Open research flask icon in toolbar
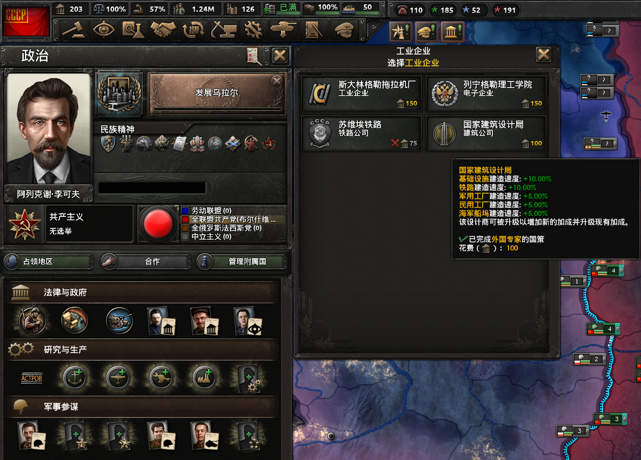 coord(133,30)
